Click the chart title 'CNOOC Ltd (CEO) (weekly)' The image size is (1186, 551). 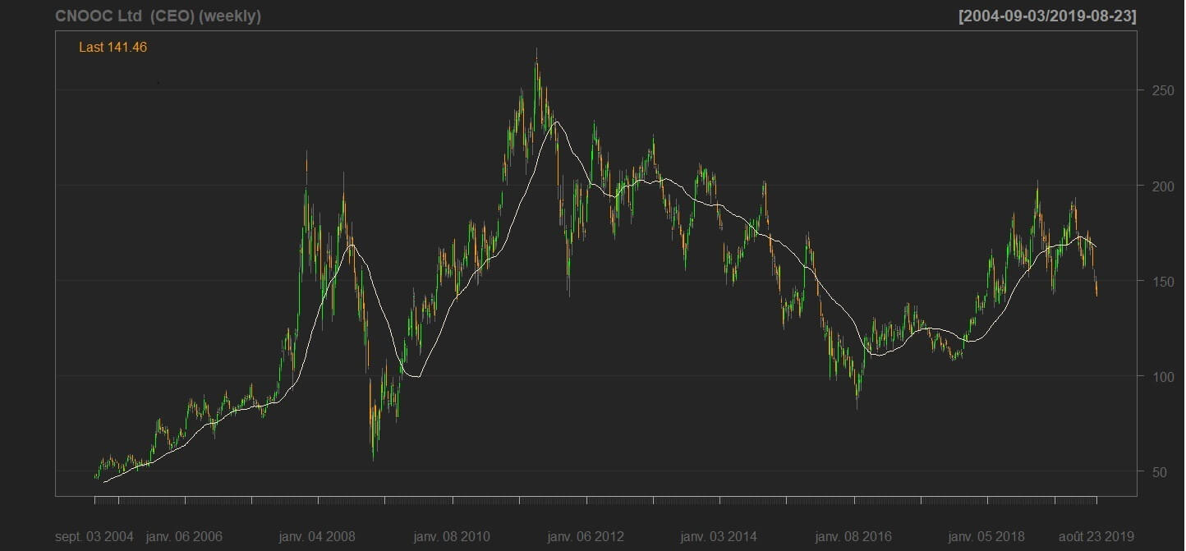(x=159, y=16)
